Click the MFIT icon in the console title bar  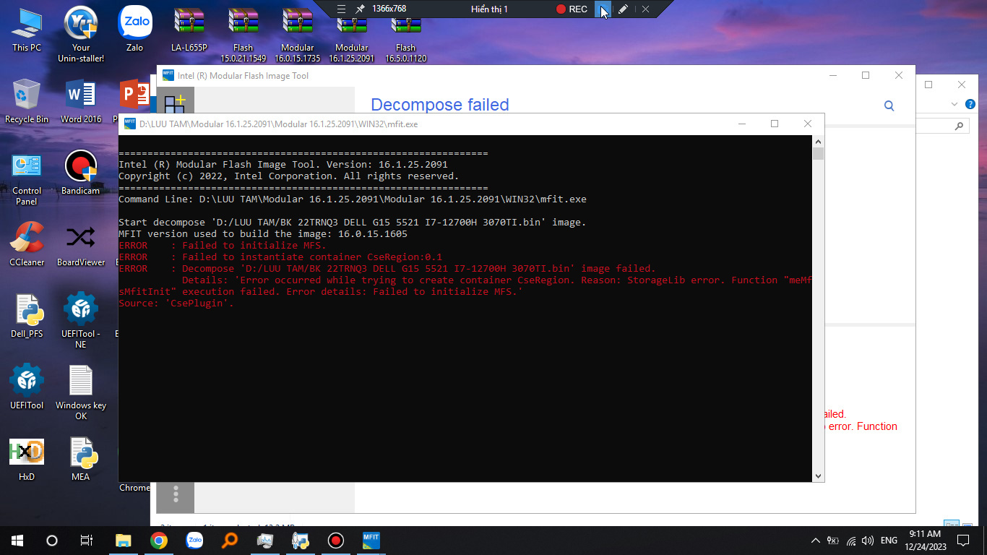(x=130, y=124)
